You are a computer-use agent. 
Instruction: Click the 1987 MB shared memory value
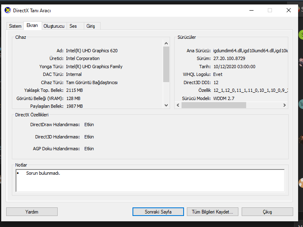74,106
